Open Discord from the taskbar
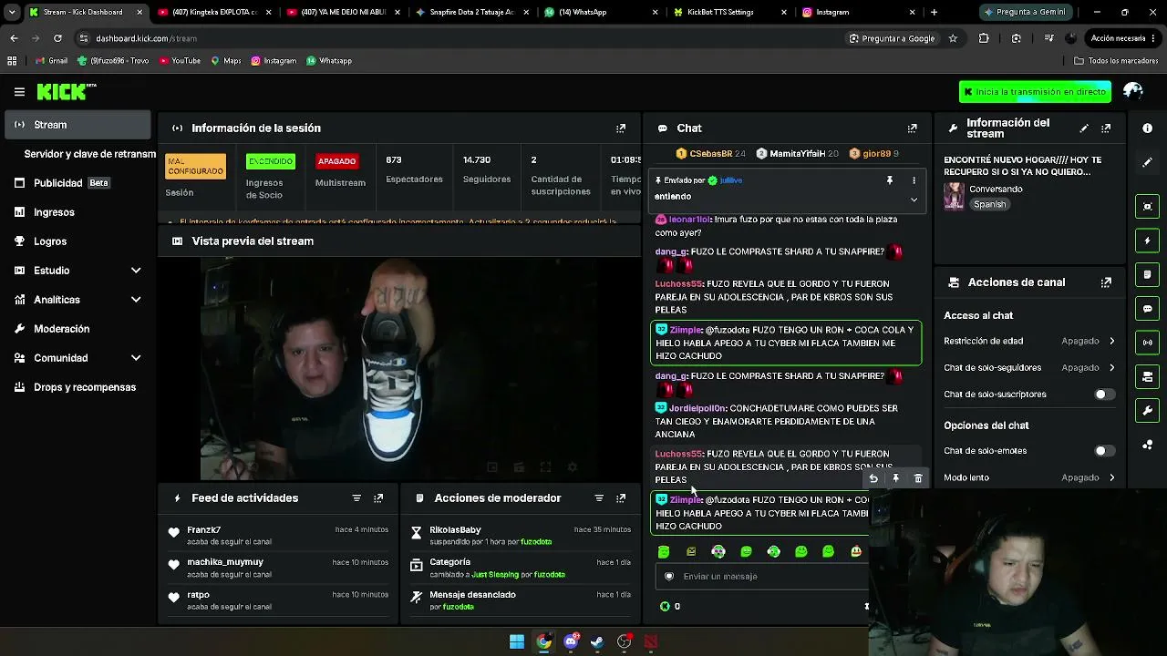 point(571,641)
